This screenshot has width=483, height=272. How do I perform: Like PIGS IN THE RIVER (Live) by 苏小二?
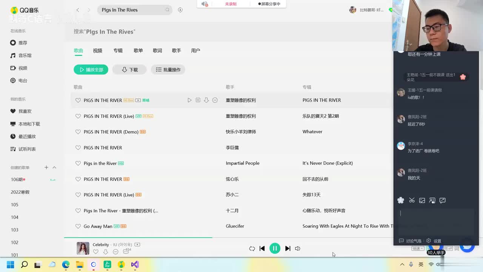click(x=78, y=195)
